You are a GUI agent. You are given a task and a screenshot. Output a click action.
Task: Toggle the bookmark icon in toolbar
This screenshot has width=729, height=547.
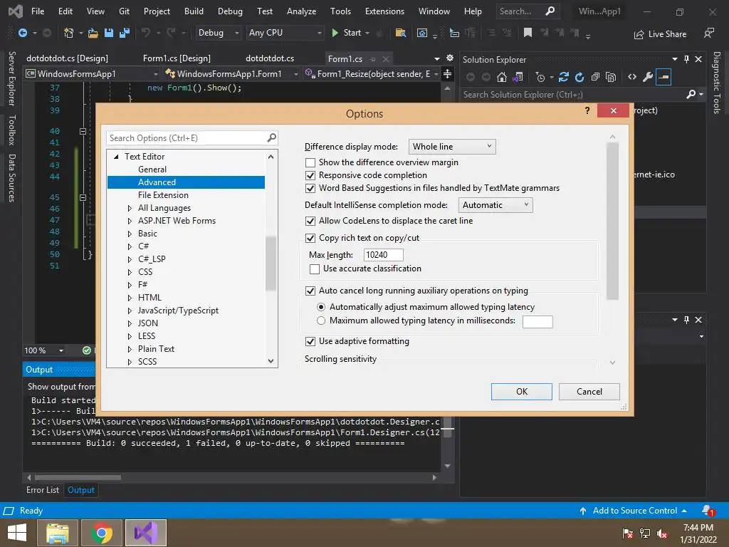[x=528, y=33]
